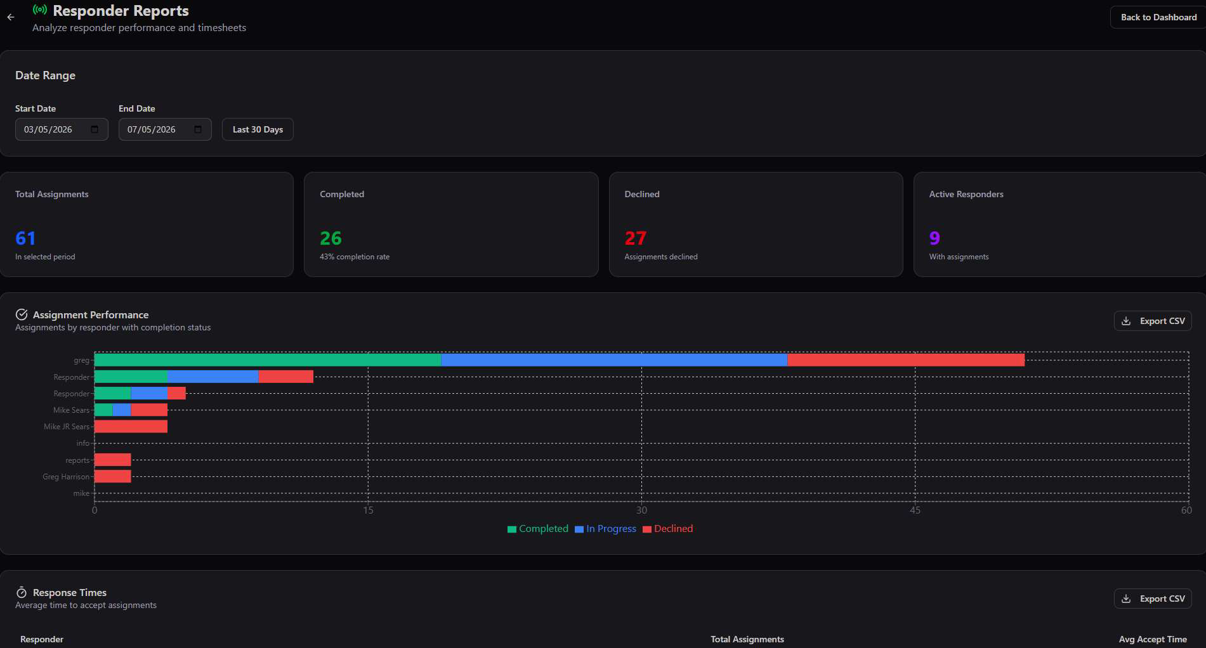Click the Mike Sears axis label
1206x648 pixels.
tap(71, 410)
